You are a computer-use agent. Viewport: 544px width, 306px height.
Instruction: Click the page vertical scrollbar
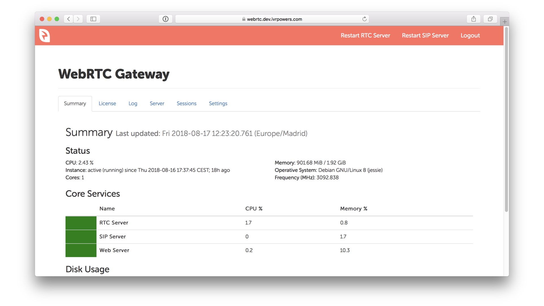tap(506, 119)
